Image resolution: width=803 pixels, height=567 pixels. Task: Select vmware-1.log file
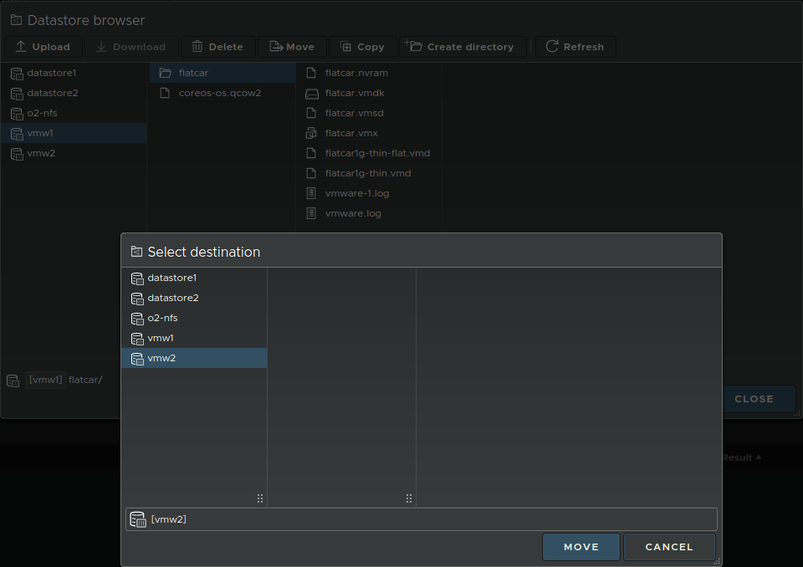click(x=369, y=193)
